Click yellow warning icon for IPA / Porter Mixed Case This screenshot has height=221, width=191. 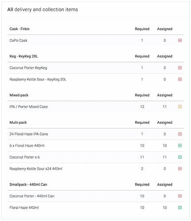pyautogui.click(x=180, y=107)
